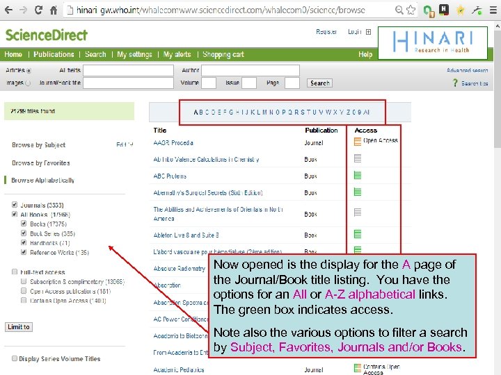Click letter B in the alphabetical index
501x375 pixels.
201,112
